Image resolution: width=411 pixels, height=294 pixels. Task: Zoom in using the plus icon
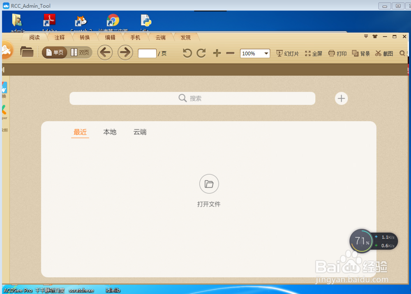pyautogui.click(x=217, y=53)
